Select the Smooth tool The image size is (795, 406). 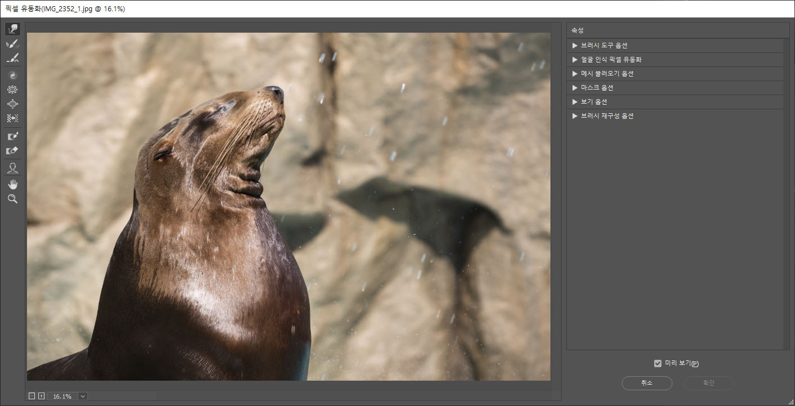click(x=12, y=59)
